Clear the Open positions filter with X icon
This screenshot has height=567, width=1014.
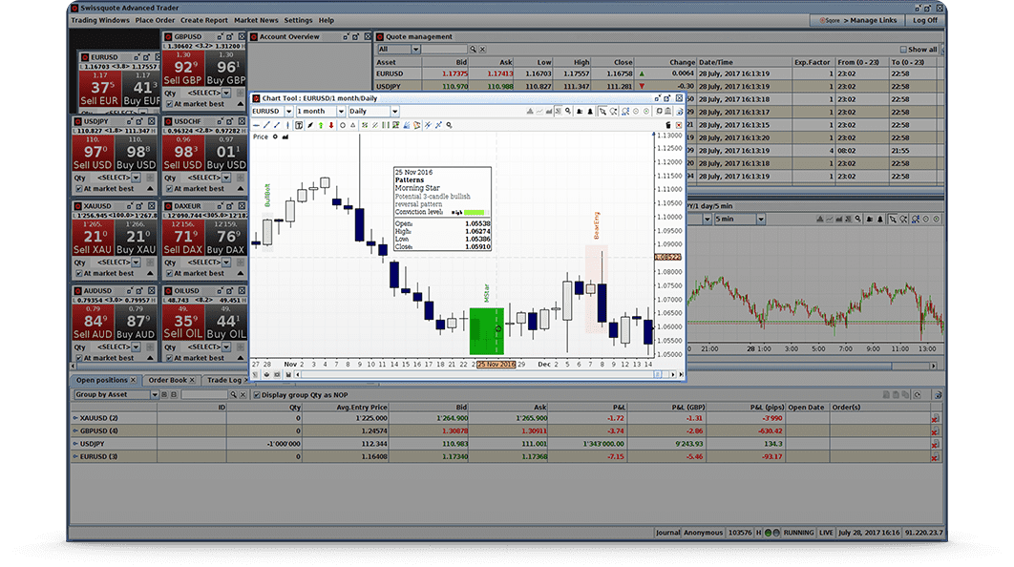(x=243, y=394)
